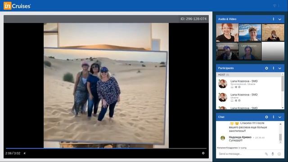This screenshot has width=288, height=162.
Task: Click Надежда Кривко name in chat
Action: 240,137
